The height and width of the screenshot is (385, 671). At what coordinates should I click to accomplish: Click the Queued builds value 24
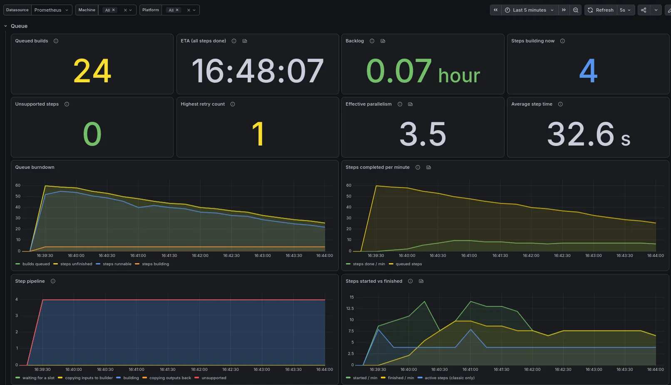(92, 71)
